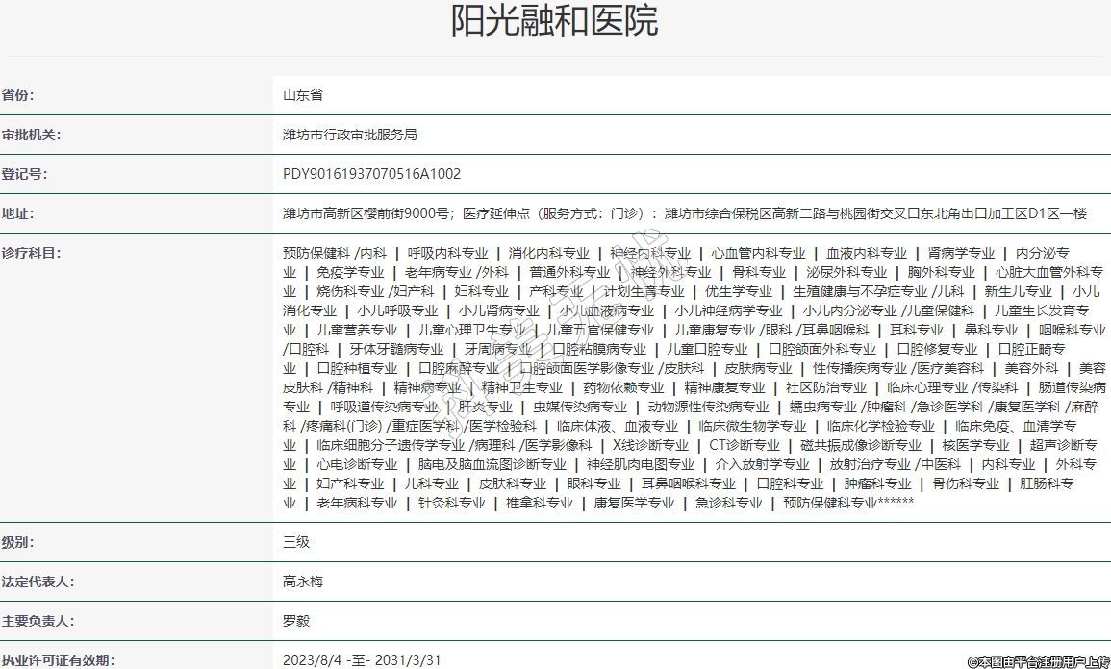Click 心血管内科专业 in the department list
Image resolution: width=1111 pixels, height=669 pixels.
tap(758, 254)
